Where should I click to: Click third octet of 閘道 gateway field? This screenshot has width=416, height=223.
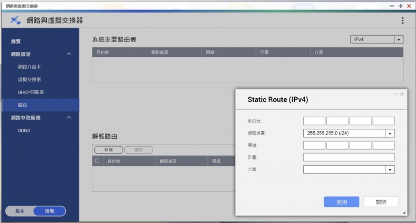[x=361, y=146]
